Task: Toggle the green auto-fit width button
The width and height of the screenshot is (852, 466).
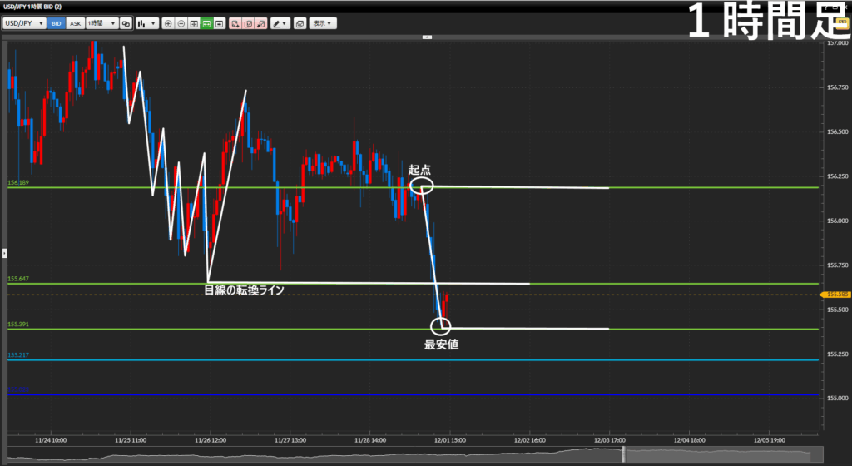Action: click(206, 23)
